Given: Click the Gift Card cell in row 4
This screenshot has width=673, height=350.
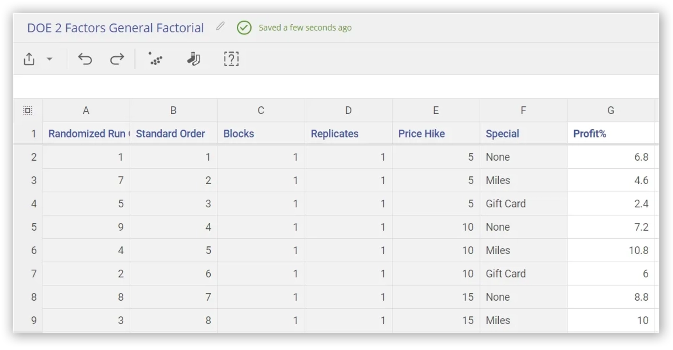Looking at the screenshot, I should (x=523, y=204).
